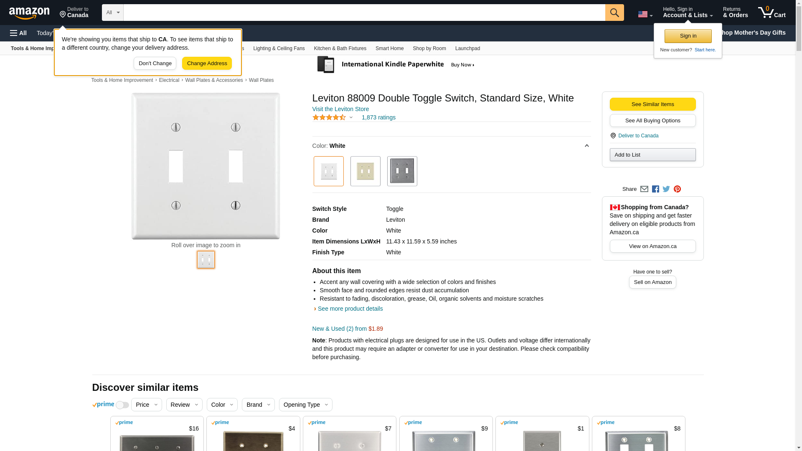The width and height of the screenshot is (802, 451).
Task: Expand the Price filter dropdown
Action: tap(146, 405)
